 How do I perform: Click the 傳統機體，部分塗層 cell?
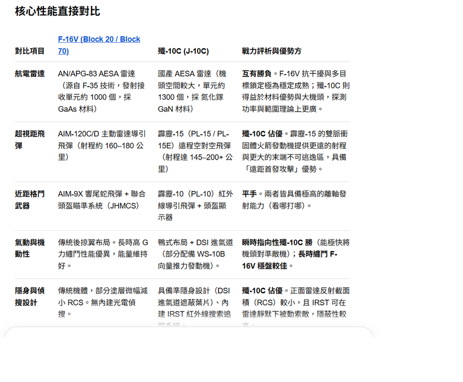click(103, 303)
